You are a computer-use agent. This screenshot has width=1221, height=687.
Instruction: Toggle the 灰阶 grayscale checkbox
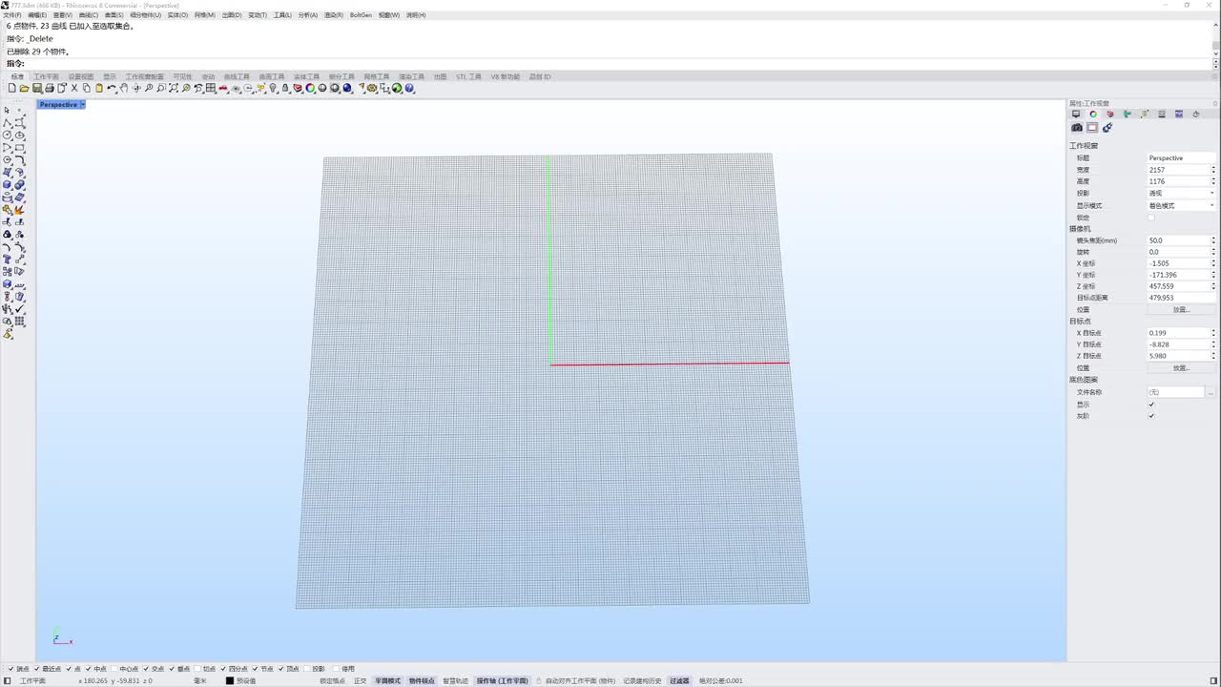[x=1150, y=416]
